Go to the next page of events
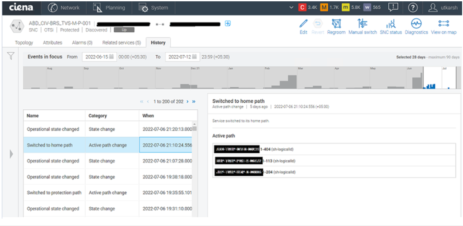 click(187, 101)
